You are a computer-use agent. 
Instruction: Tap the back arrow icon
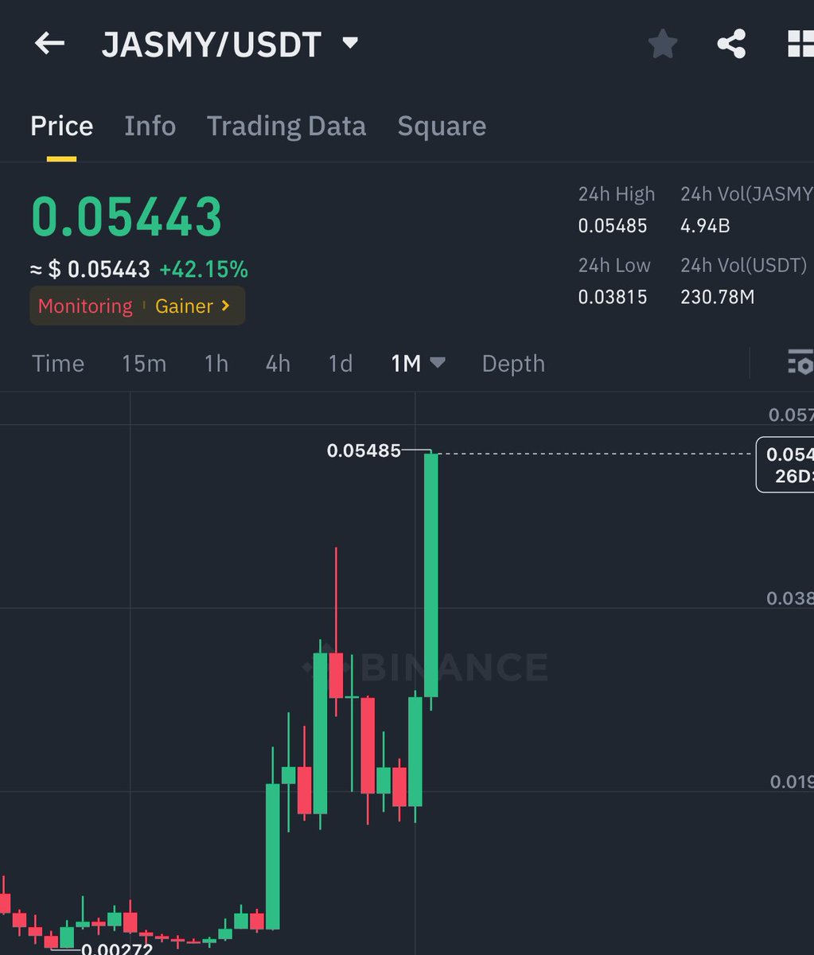49,44
